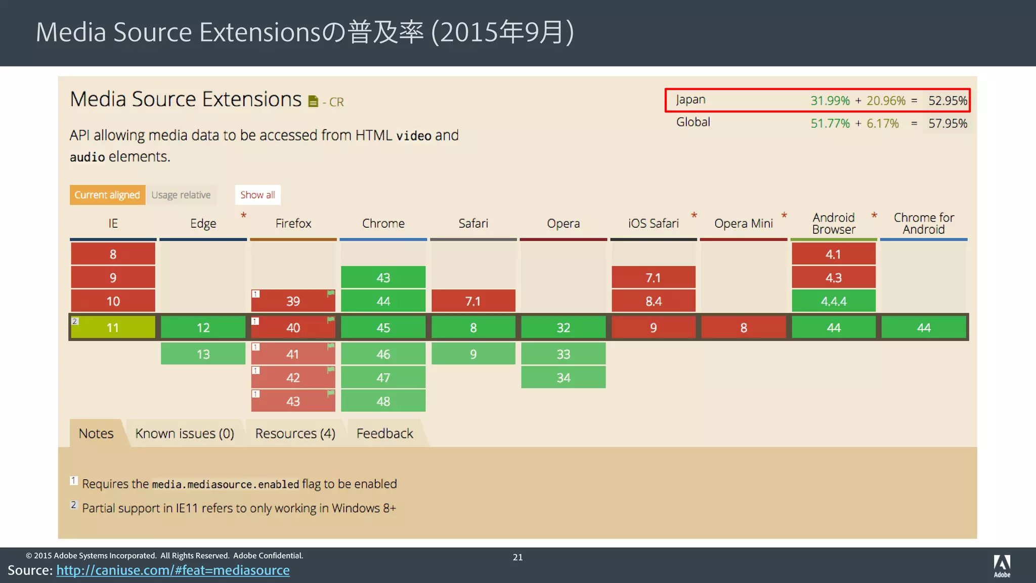The image size is (1036, 583).
Task: Click the Show all button
Action: coord(257,195)
